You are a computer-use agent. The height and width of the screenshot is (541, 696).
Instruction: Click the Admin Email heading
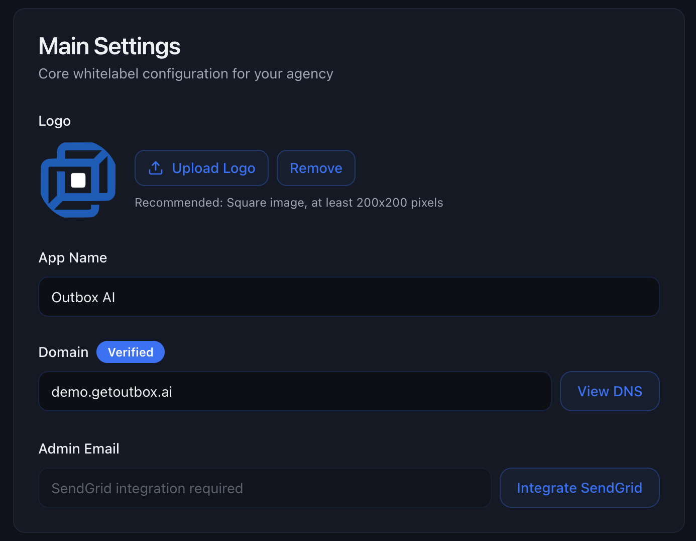click(x=79, y=448)
